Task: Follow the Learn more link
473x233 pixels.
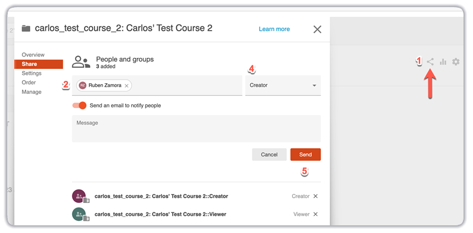Action: [x=274, y=29]
